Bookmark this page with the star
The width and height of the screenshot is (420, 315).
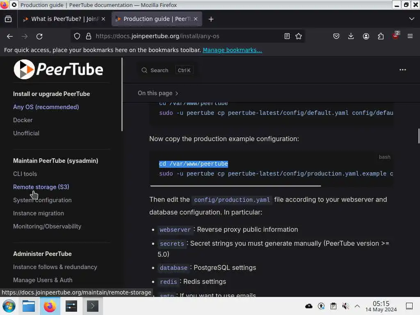(x=299, y=36)
